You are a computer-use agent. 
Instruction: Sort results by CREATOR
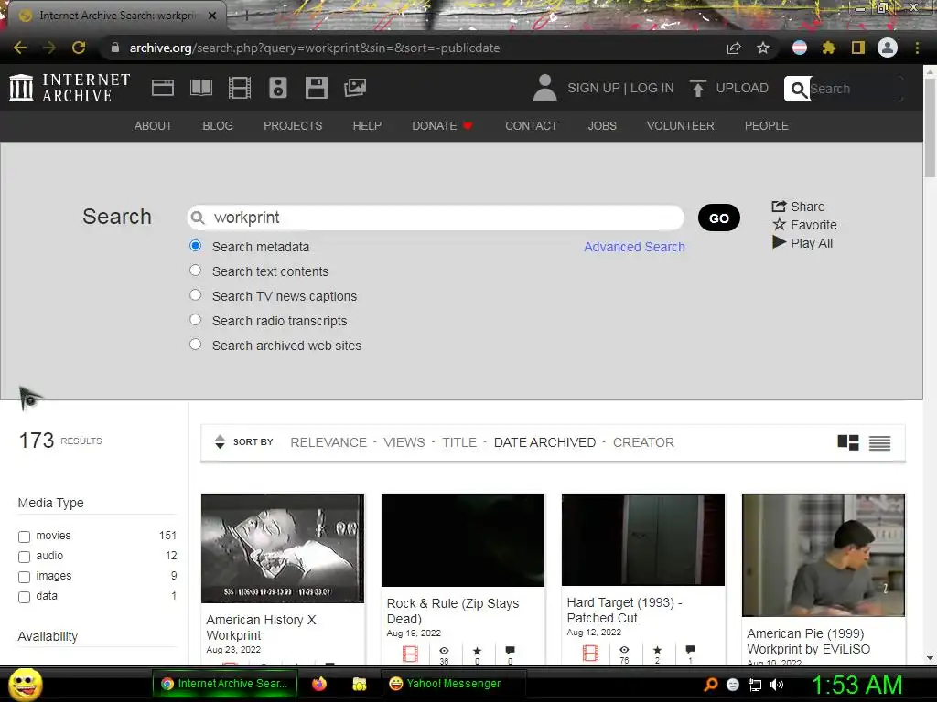pyautogui.click(x=643, y=442)
